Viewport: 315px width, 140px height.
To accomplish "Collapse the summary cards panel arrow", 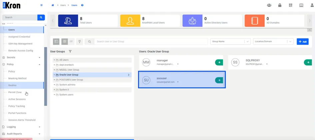I will click(x=310, y=30).
